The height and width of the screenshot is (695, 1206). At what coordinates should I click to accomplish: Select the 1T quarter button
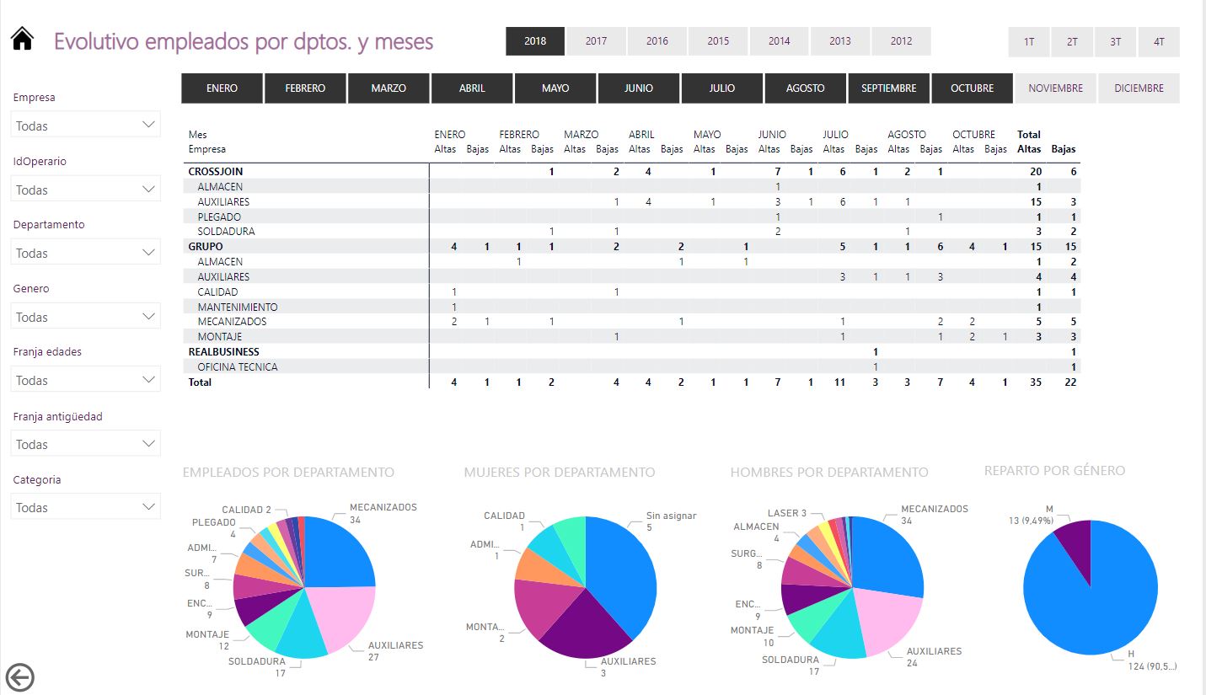(x=1029, y=41)
